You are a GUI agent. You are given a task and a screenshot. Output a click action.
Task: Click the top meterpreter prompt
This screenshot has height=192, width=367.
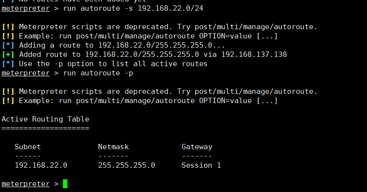tap(25, 9)
